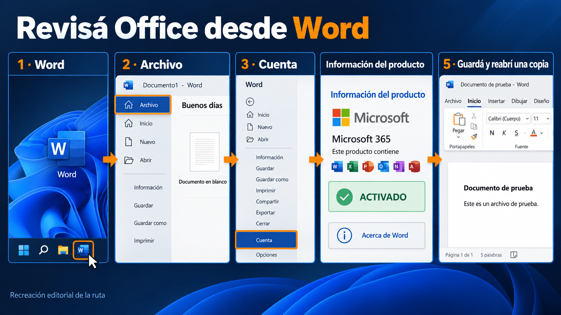This screenshot has height=315, width=561.
Task: Switch to the Diseño ribbon tab
Action: tap(541, 101)
